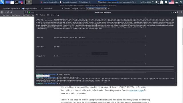This screenshot has width=183, height=103.
Task: Close the terminal window
Action: [x=175, y=12]
